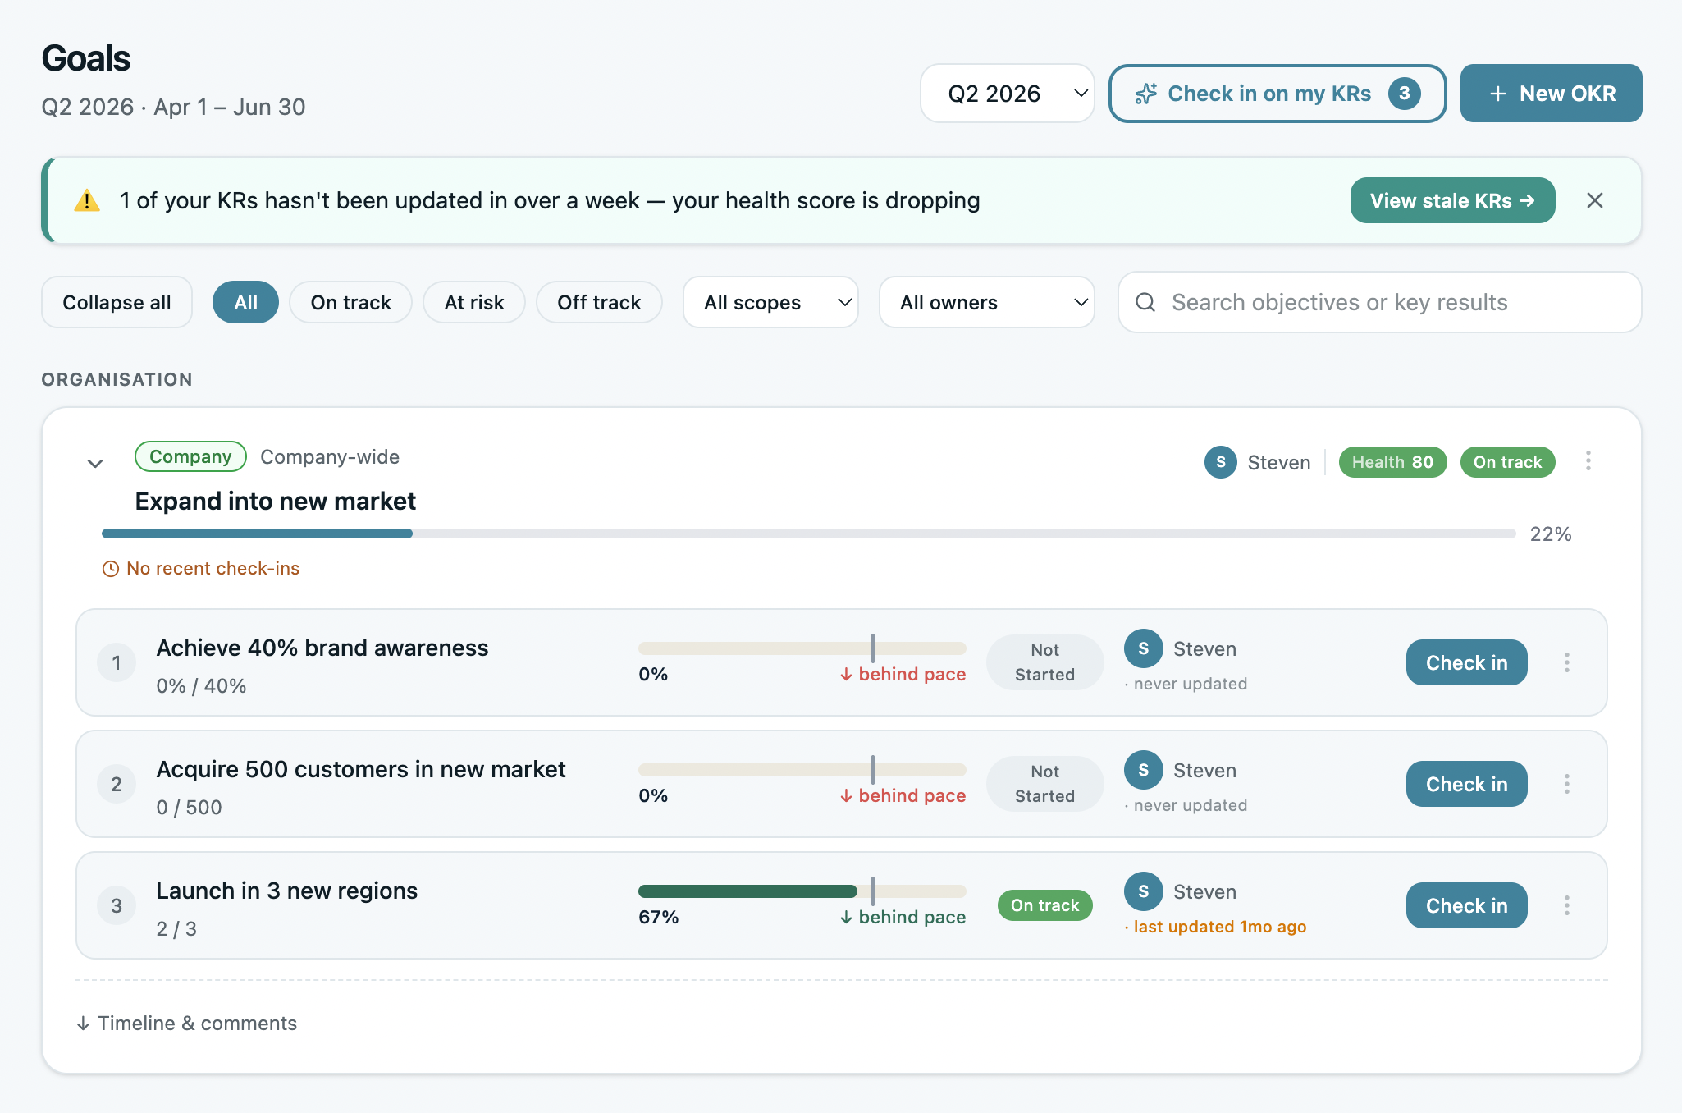
Task: Check in on Acquire 500 customers
Action: pyautogui.click(x=1466, y=784)
